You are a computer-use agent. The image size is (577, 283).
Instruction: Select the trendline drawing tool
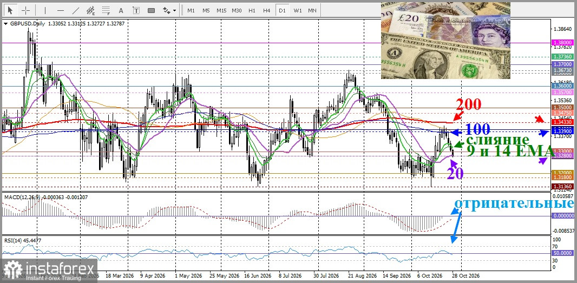(x=75, y=10)
